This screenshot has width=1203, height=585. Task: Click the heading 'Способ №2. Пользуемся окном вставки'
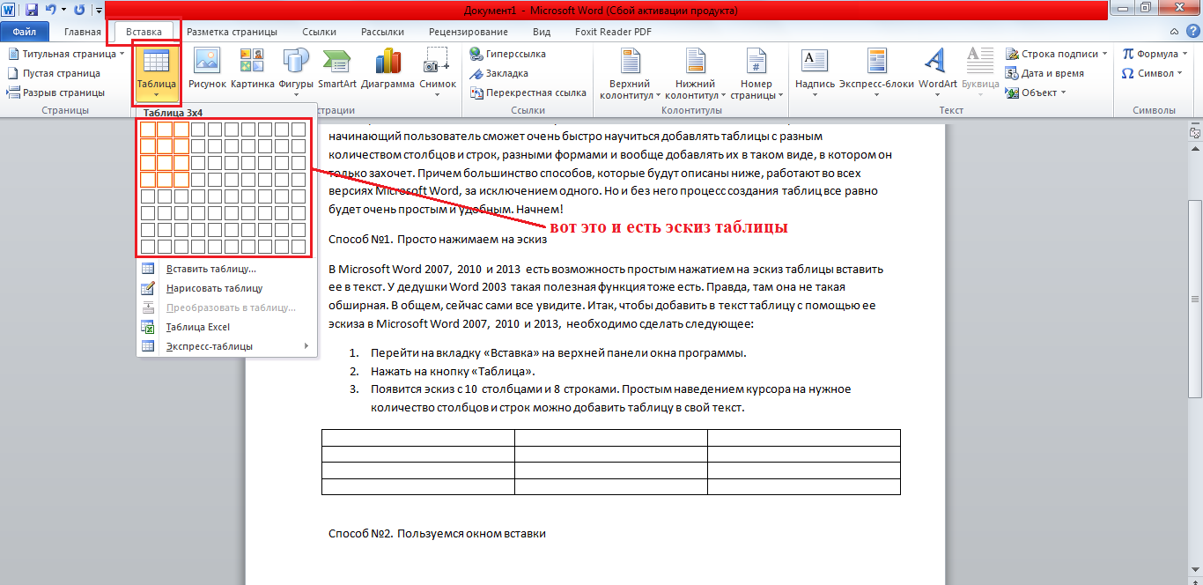tap(438, 533)
